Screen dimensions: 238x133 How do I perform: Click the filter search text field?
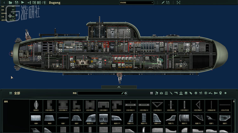pyautogui.click(x=100, y=93)
